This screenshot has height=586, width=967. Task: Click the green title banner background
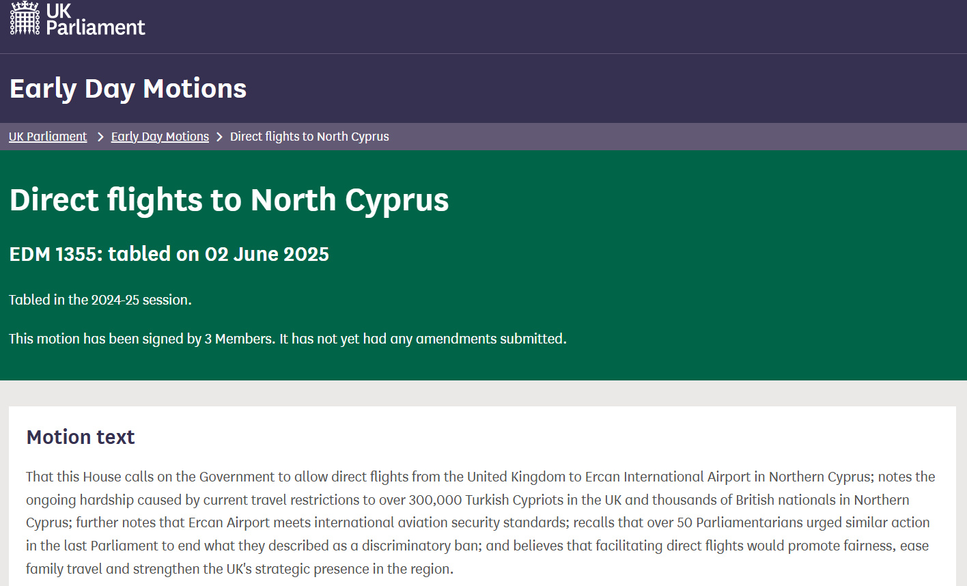[751, 273]
